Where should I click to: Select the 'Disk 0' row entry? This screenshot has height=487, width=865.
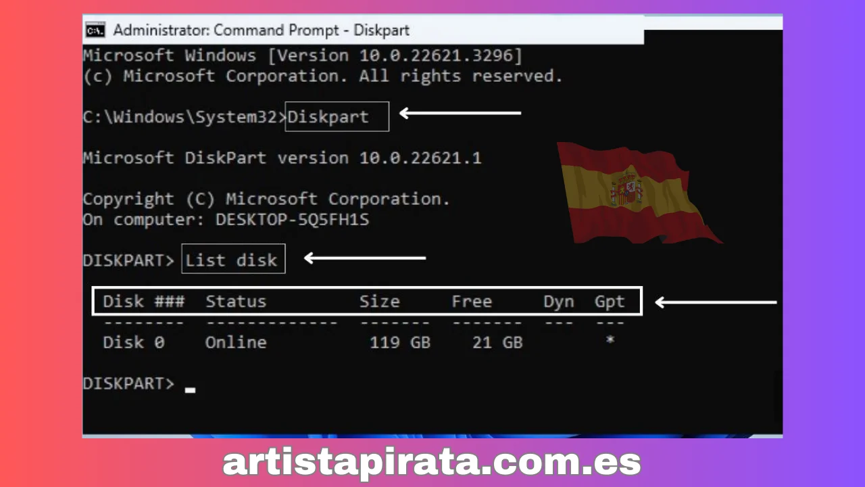click(x=133, y=342)
